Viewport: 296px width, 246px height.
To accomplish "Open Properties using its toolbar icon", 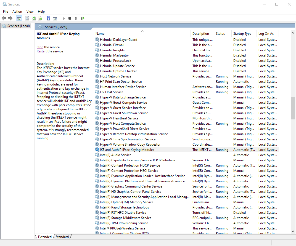I will point(27,18).
